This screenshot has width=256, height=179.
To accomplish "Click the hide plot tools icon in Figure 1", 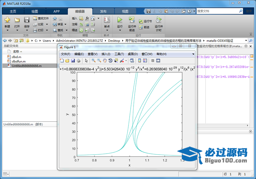I will click(x=153, y=61).
